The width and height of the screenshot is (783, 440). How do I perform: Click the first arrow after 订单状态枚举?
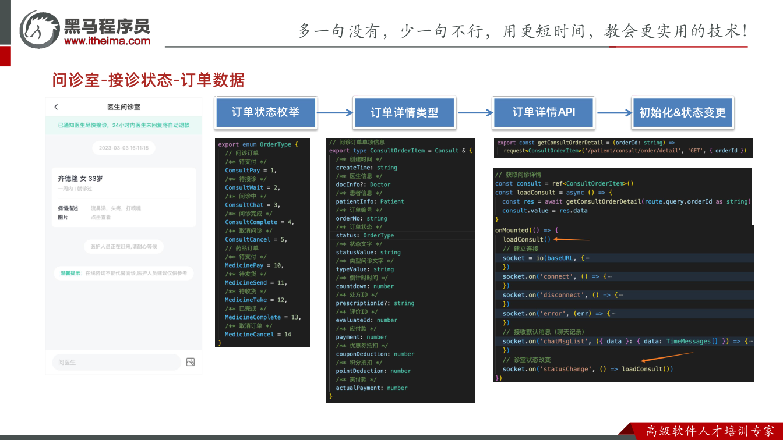tap(335, 113)
